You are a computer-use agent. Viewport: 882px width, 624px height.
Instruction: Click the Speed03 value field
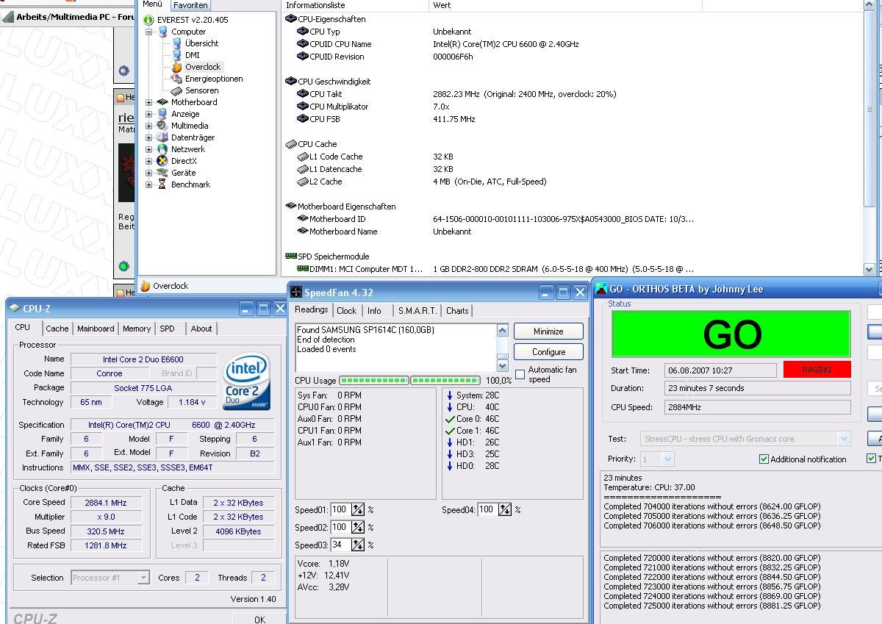coord(340,545)
